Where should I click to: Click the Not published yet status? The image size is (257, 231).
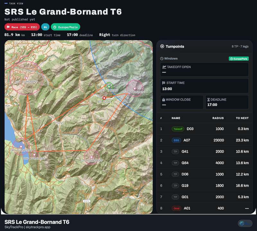tap(20, 19)
